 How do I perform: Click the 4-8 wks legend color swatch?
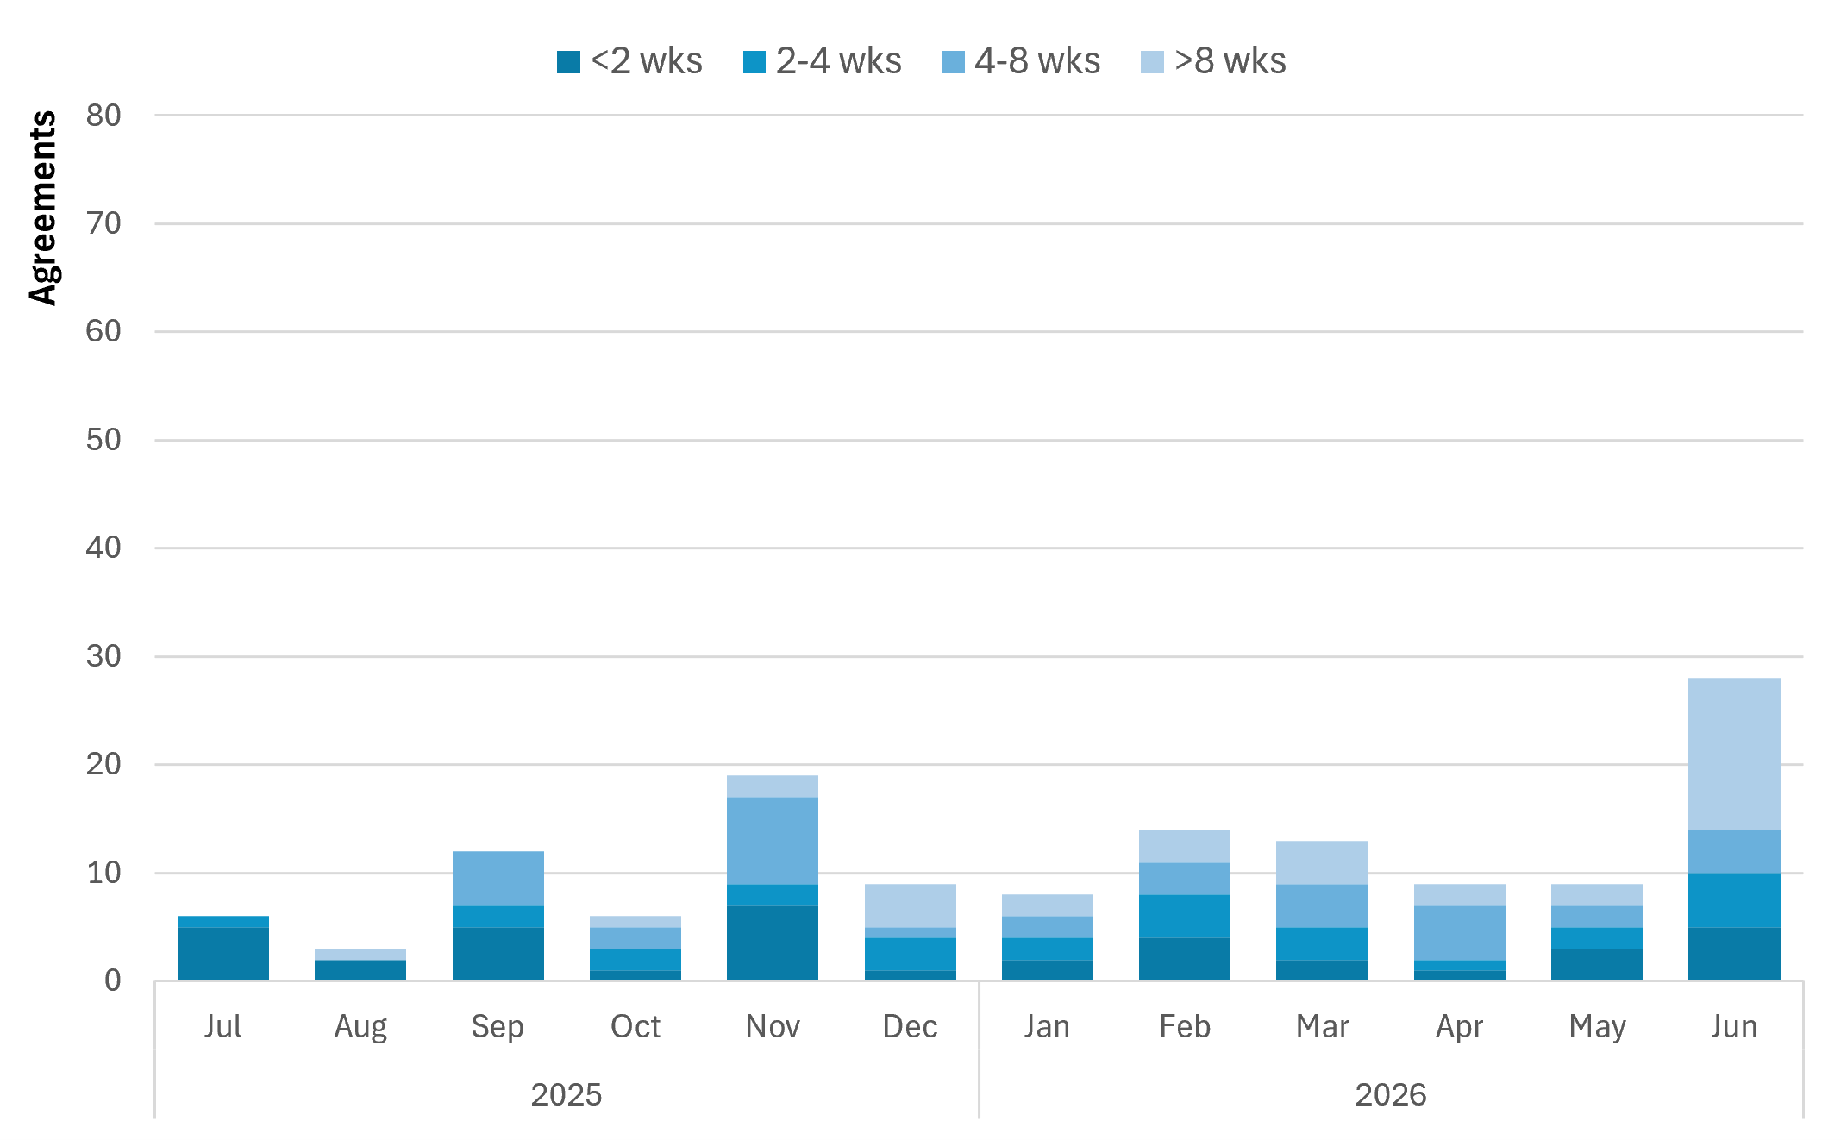pos(954,62)
